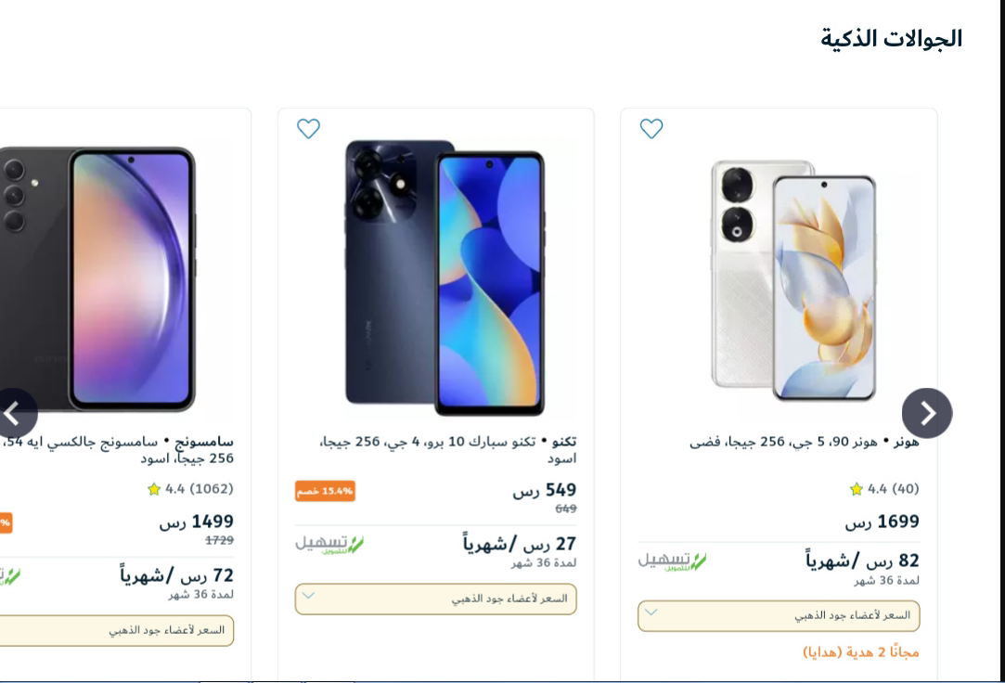Click the star rating 4.4 (1062)
Image resolution: width=1005 pixels, height=683 pixels.
tap(190, 489)
